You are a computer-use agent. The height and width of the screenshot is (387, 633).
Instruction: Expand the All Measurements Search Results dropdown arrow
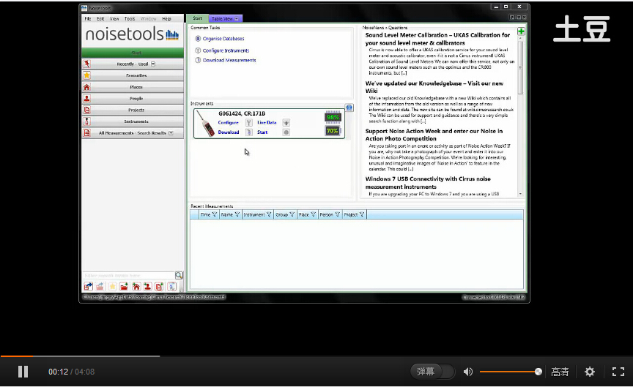(171, 133)
